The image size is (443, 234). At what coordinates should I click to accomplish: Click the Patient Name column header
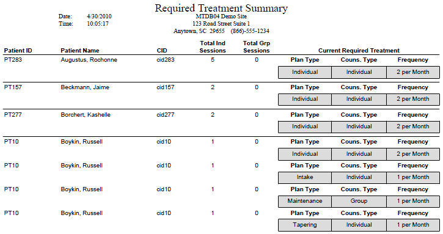click(80, 51)
